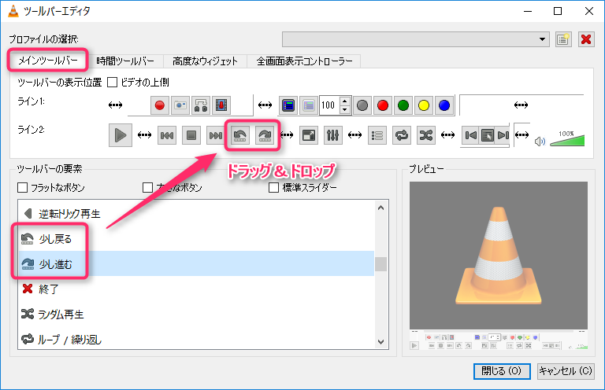The image size is (605, 390).
Task: Click the playlist icon in line 2
Action: [377, 135]
